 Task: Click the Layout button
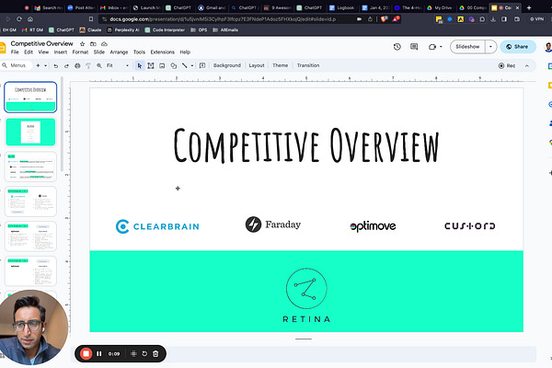pyautogui.click(x=257, y=65)
